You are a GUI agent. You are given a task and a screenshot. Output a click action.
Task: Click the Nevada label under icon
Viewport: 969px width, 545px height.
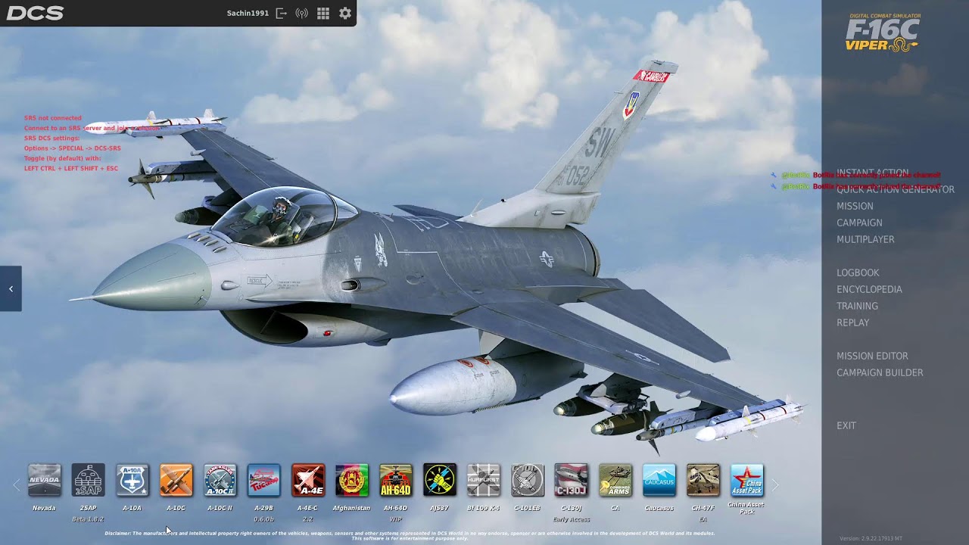(x=44, y=508)
